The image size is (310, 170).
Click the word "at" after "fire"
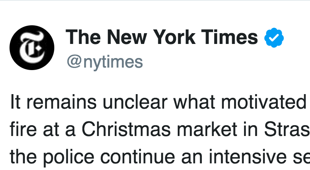pyautogui.click(x=51, y=130)
